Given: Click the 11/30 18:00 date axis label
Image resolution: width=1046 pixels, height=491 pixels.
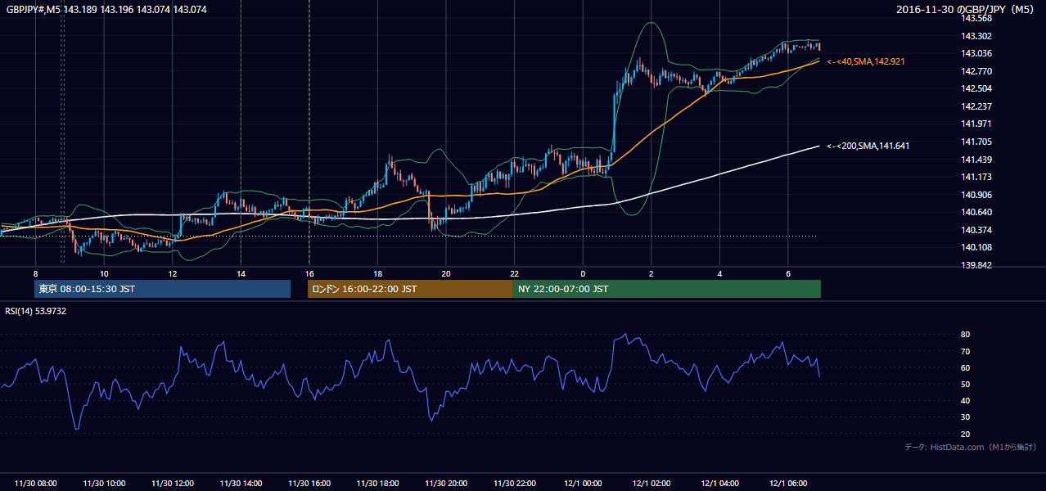Looking at the screenshot, I should (377, 484).
